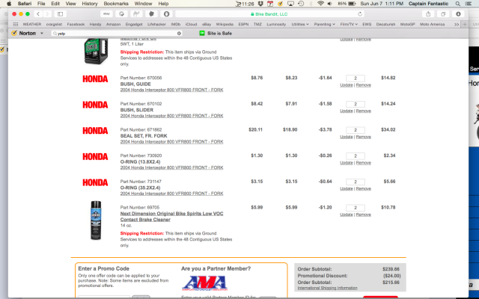Update quantity for BUSH, SLIDER
Image resolution: width=479 pixels, height=299 pixels.
[x=346, y=111]
